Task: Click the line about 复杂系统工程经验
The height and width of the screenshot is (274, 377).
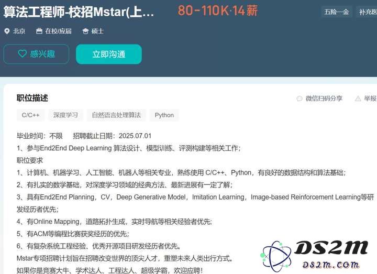Action: tap(99, 246)
